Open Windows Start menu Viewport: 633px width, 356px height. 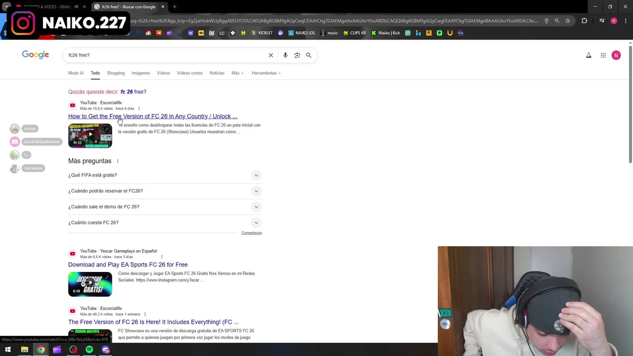pyautogui.click(x=8, y=350)
